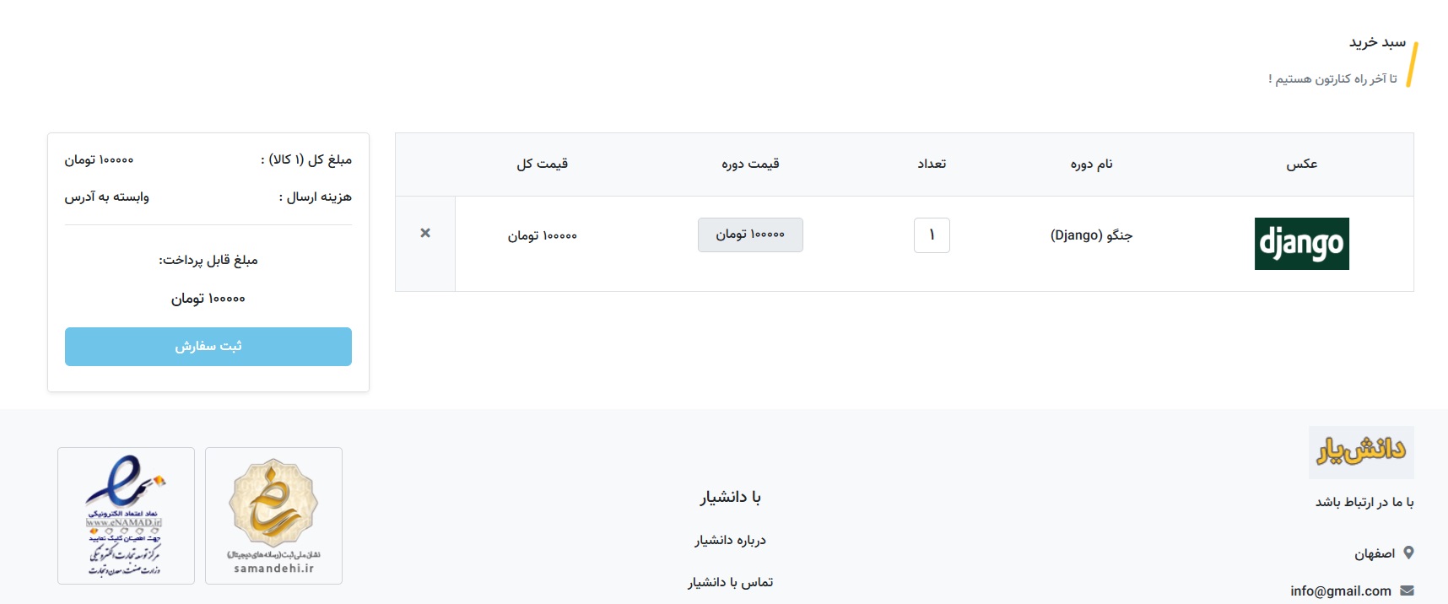1448x604 pixels.
Task: Open the جنگو (Django) course name
Action: (1091, 235)
